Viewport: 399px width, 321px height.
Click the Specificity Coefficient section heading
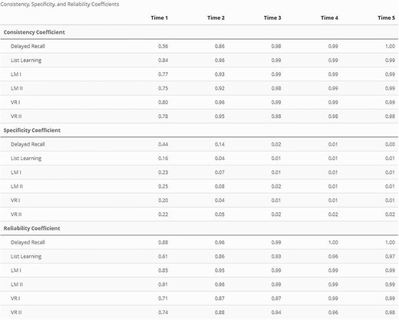point(32,130)
